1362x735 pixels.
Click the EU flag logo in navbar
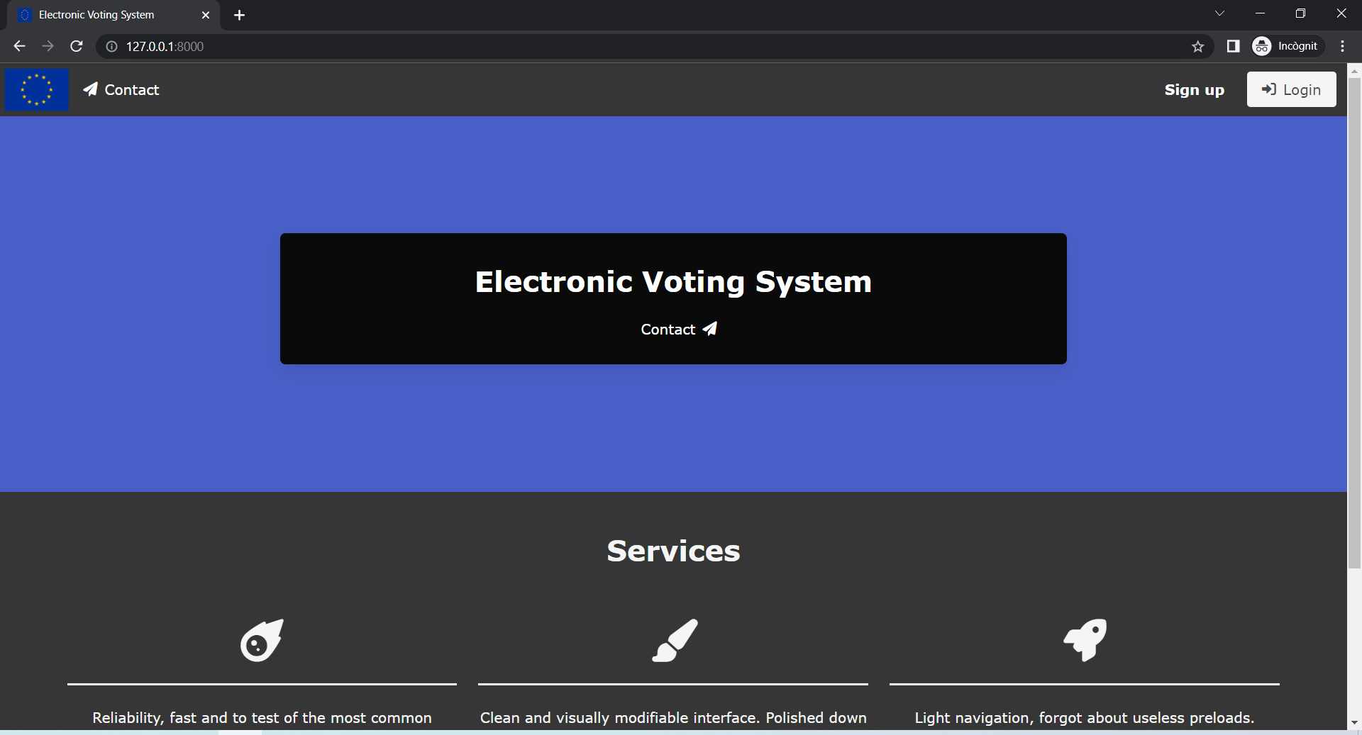click(36, 89)
